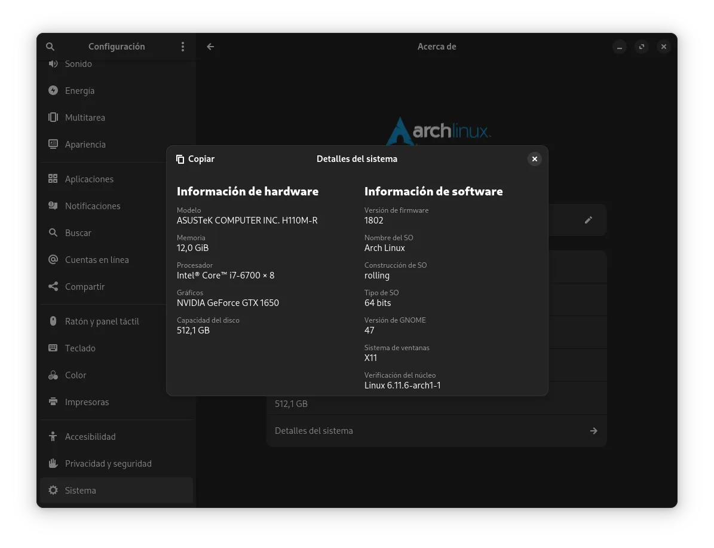This screenshot has height=548, width=714.
Task: Click the OS type value 64 bits
Action: [x=378, y=303]
